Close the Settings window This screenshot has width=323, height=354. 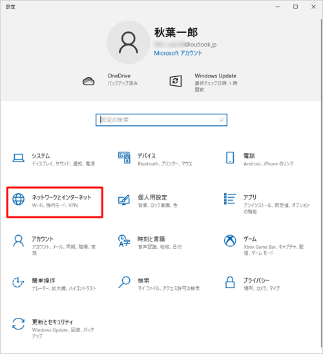[x=313, y=6]
